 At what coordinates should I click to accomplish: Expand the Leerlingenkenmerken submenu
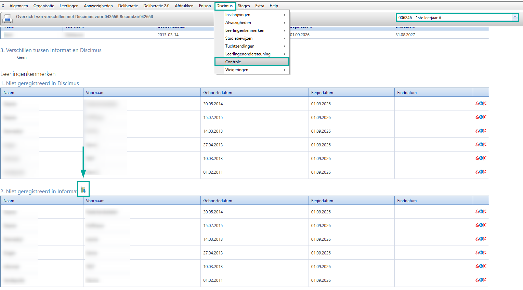252,30
